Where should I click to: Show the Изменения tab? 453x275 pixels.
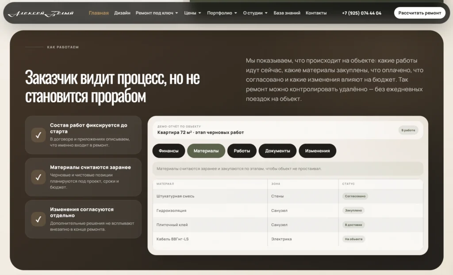click(x=317, y=151)
